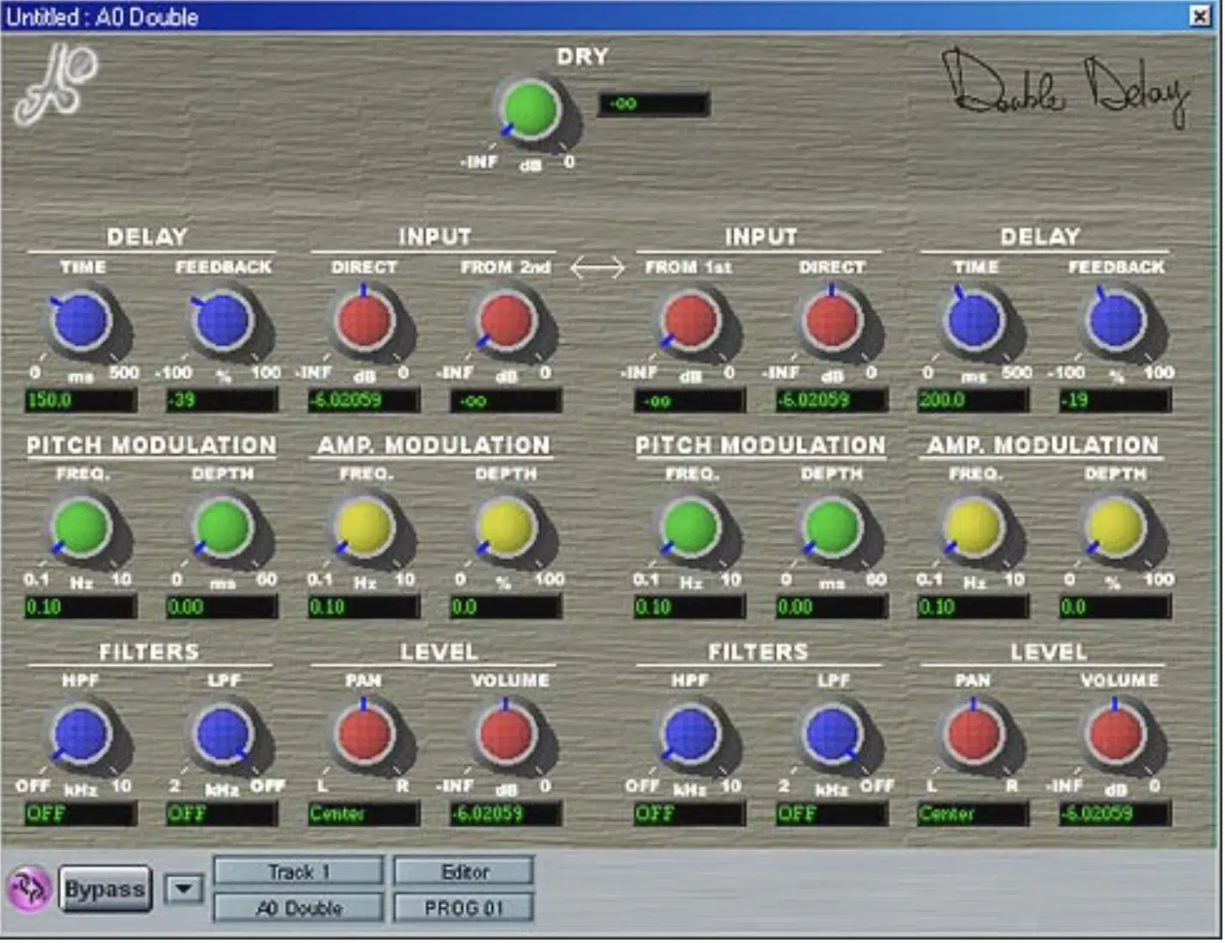Screen dimensions: 1225x943
Task: Click the right level VOLUME knob
Action: coord(1115,735)
